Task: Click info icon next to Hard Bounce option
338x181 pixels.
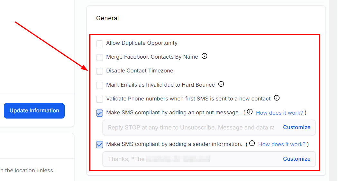Action: point(221,84)
